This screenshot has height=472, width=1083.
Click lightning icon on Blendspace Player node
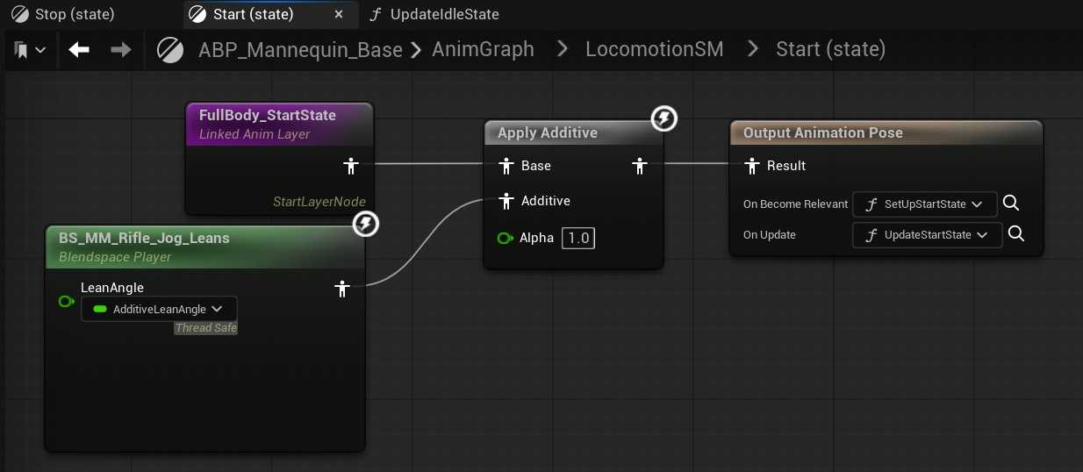[x=366, y=225]
